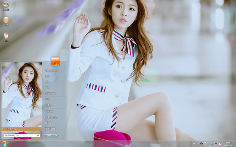Click the Shut down (关机) button
The image size is (236, 147).
[x=49, y=136]
